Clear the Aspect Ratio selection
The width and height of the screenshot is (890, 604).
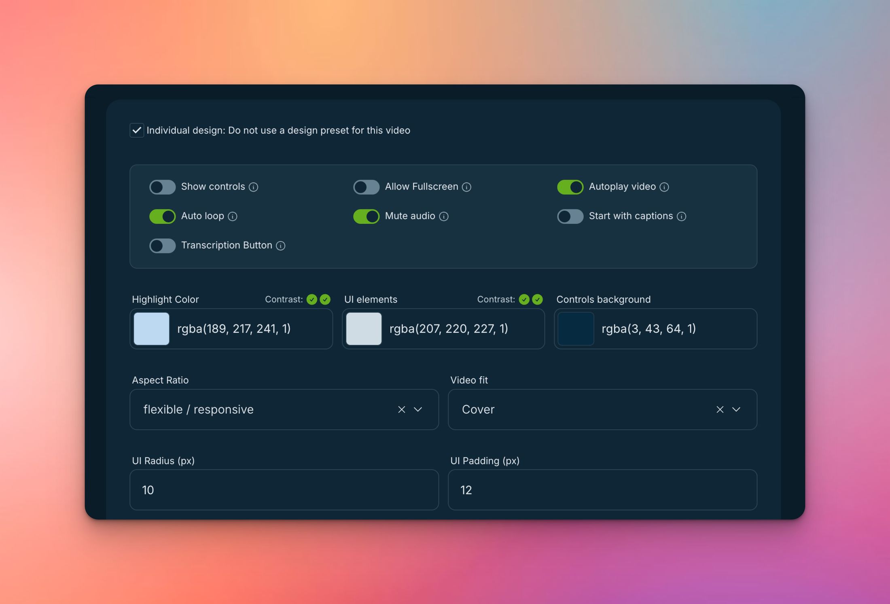tap(401, 409)
